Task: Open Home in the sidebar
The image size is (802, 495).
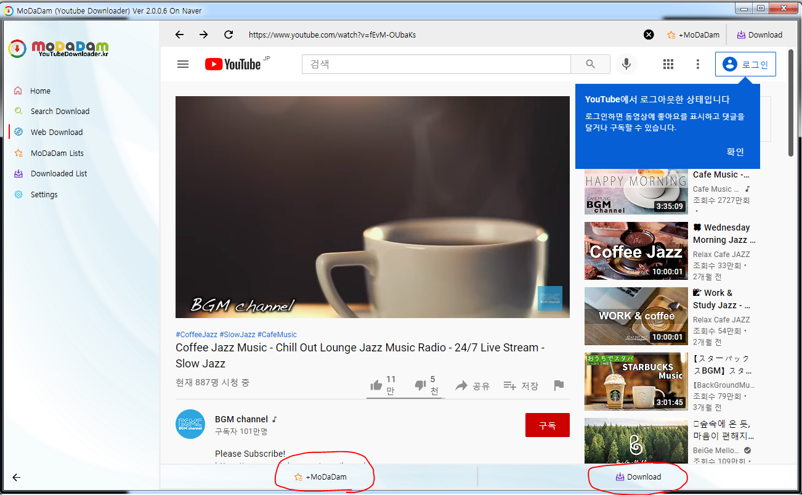Action: click(40, 91)
